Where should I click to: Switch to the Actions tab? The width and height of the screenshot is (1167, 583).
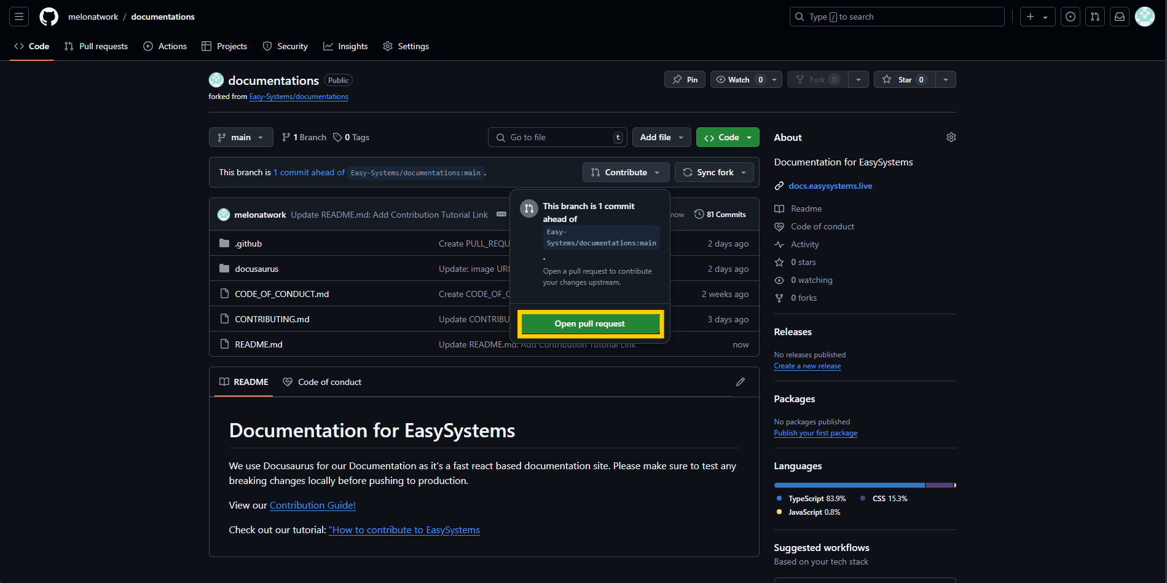click(165, 46)
